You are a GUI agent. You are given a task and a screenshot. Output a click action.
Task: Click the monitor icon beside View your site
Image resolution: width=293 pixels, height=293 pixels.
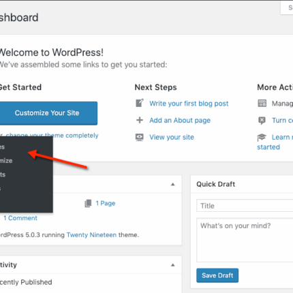coord(140,137)
